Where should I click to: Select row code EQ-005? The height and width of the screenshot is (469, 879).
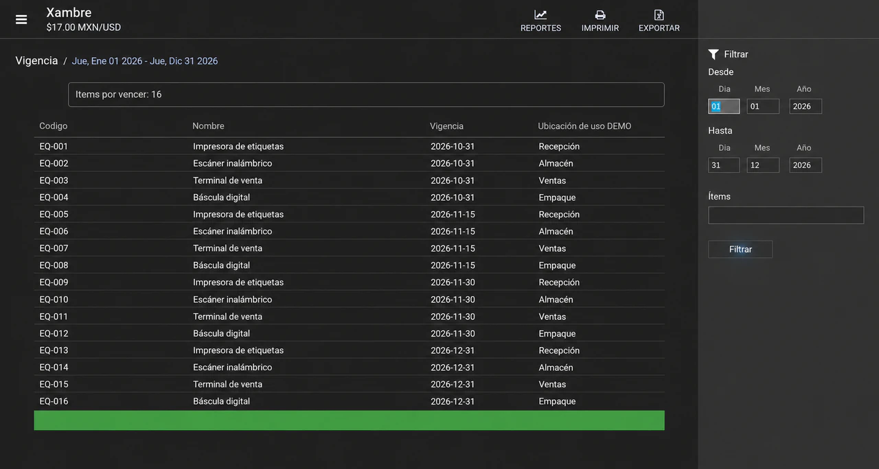pyautogui.click(x=54, y=214)
